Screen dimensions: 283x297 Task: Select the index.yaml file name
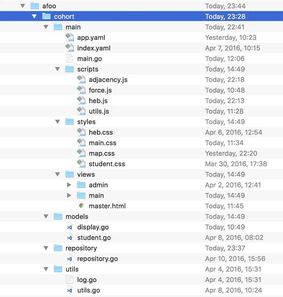[94, 48]
